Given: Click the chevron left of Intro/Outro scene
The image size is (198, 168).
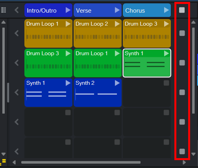Looking at the screenshot, I should tap(17, 10).
